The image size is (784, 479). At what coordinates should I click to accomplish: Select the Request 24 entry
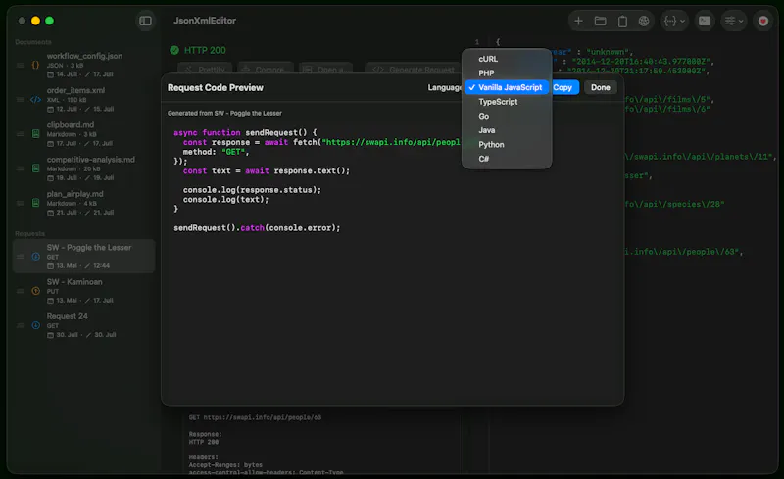pyautogui.click(x=84, y=325)
